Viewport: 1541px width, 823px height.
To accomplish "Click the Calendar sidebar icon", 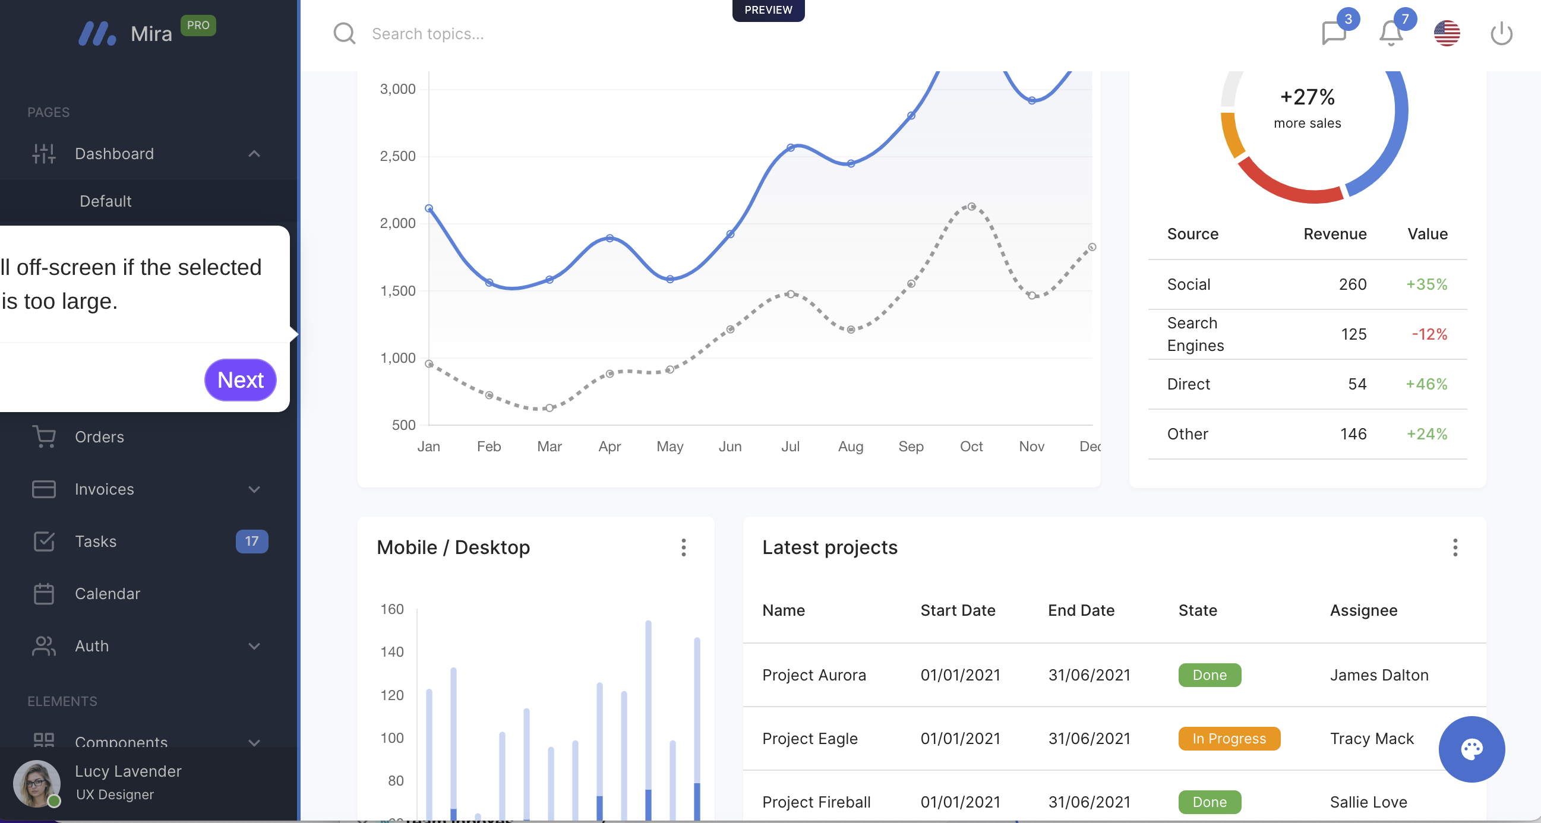I will pyautogui.click(x=44, y=593).
